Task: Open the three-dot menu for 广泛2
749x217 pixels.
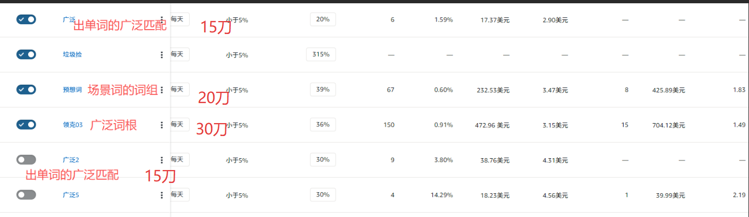Action: 162,160
